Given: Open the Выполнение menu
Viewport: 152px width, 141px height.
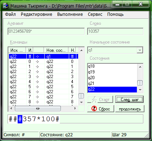Looking at the screenshot, I should [x=70, y=14].
